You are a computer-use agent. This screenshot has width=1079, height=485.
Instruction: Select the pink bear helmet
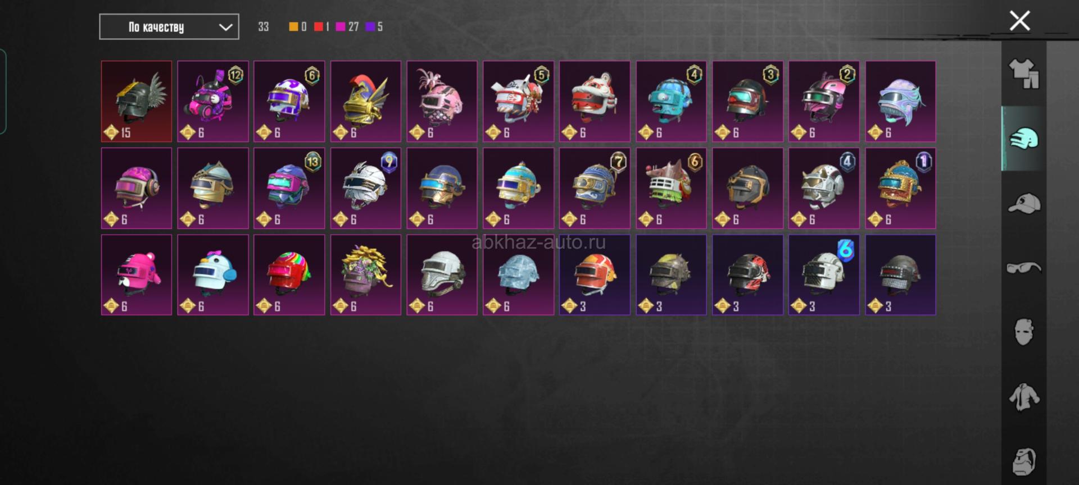point(137,275)
